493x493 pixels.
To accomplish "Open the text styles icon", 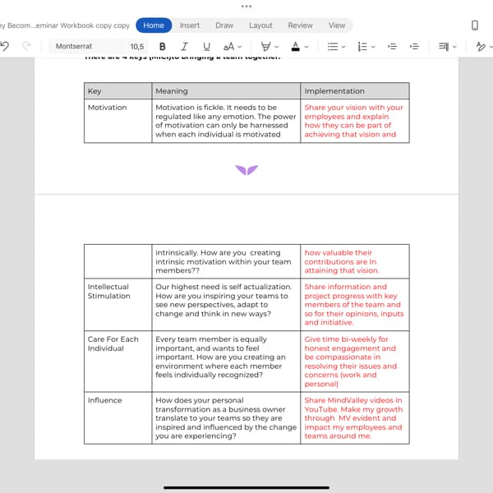I will (x=481, y=47).
